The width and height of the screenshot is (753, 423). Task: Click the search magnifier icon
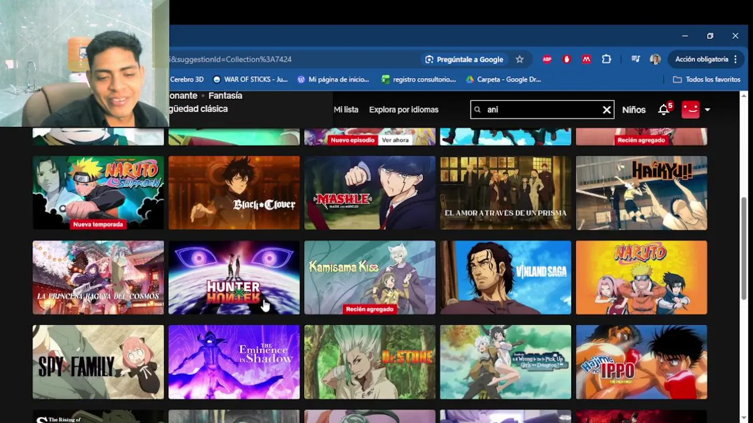tap(478, 110)
